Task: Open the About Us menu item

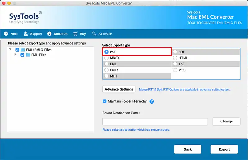Action: [x=60, y=34]
